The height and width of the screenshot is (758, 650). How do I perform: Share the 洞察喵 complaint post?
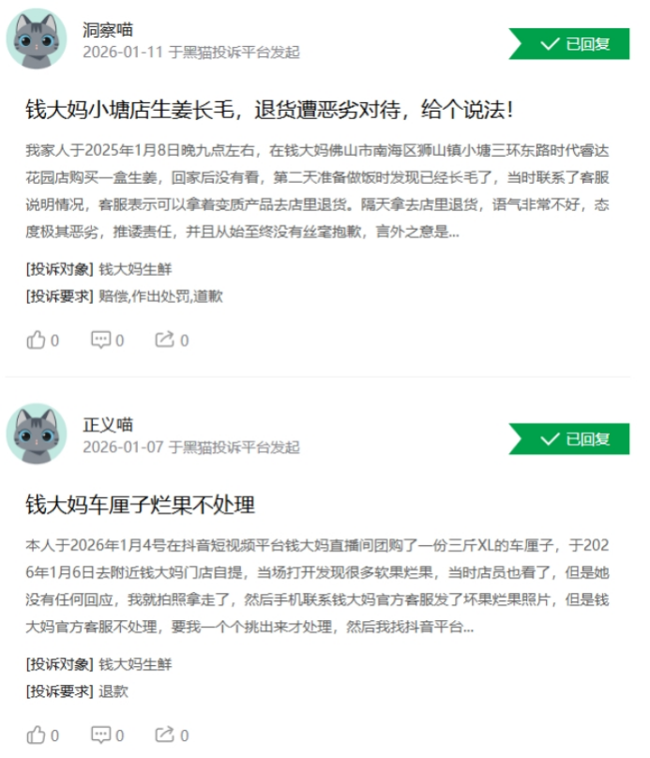[x=172, y=341]
